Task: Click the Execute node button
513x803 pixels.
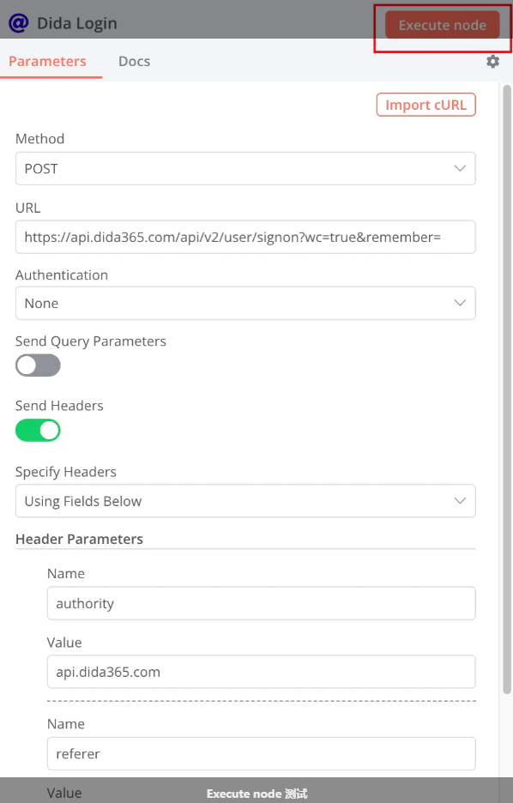Action: pyautogui.click(x=443, y=25)
